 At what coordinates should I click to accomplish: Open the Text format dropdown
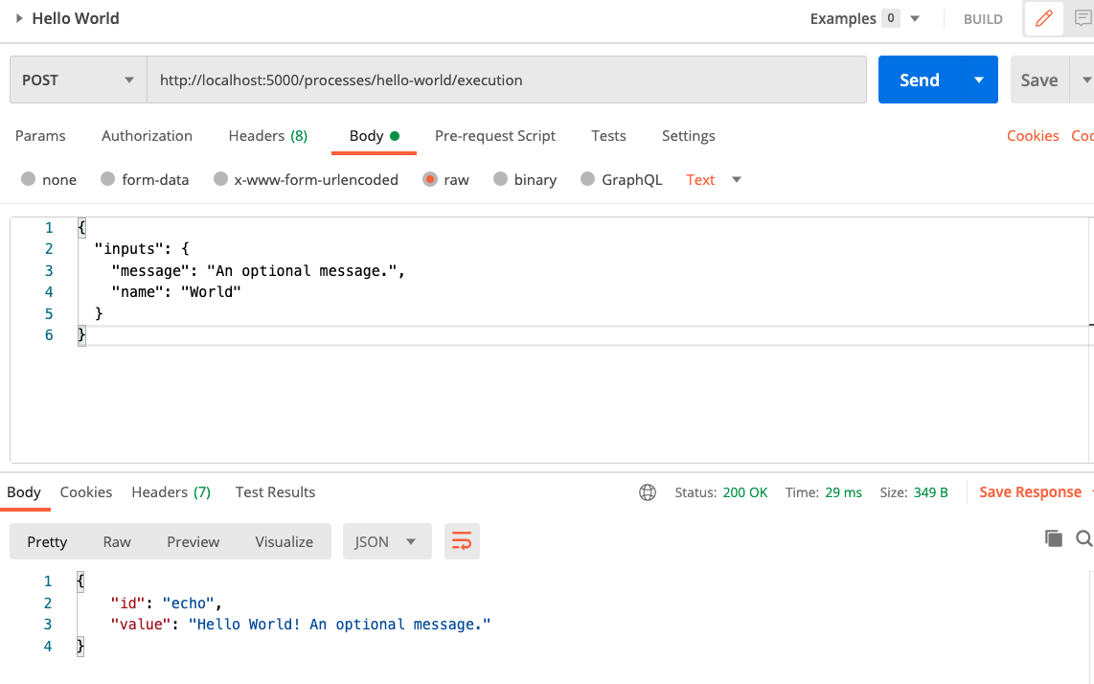point(736,180)
